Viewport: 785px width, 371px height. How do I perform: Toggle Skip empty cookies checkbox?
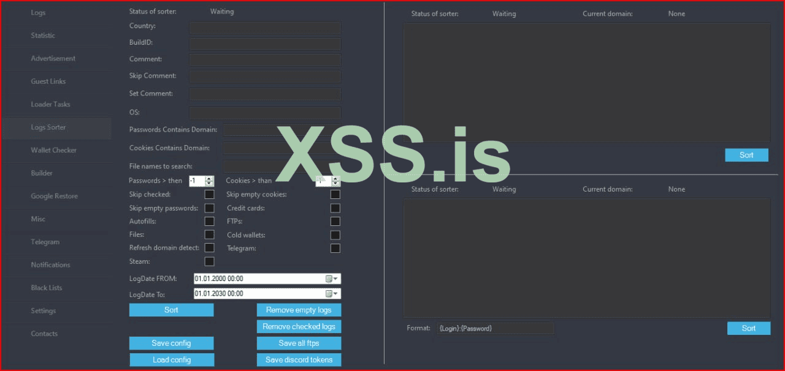(335, 194)
